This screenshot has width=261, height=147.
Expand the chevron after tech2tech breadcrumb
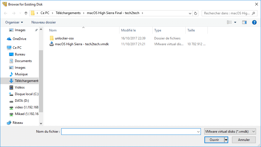pos(142,13)
